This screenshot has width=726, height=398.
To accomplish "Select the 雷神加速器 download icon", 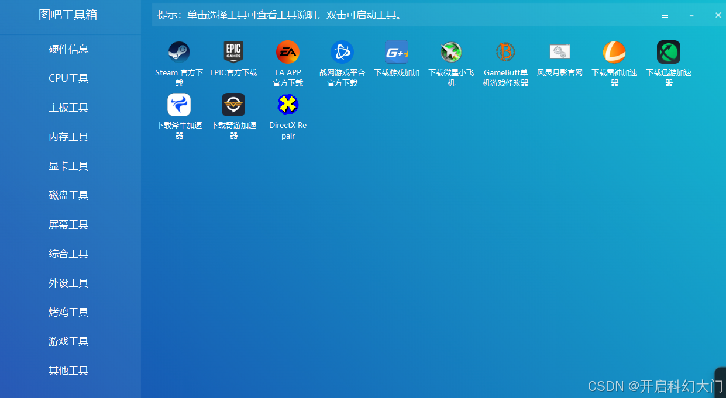I will (x=614, y=52).
